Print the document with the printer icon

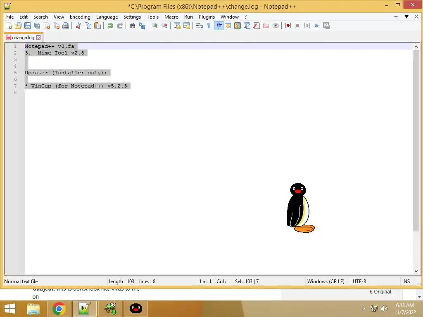[x=66, y=26]
